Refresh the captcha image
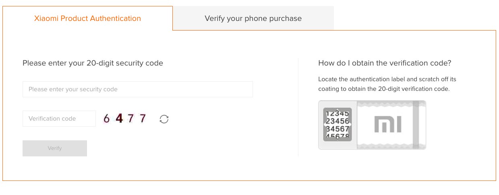Screen dimensions: 499x195 click(x=164, y=119)
